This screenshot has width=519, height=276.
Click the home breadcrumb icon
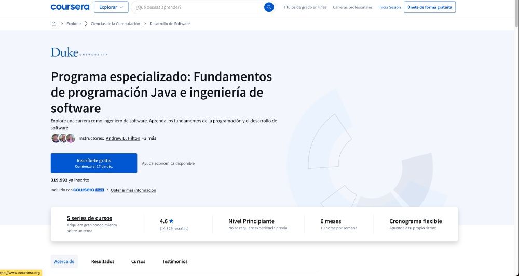point(54,24)
